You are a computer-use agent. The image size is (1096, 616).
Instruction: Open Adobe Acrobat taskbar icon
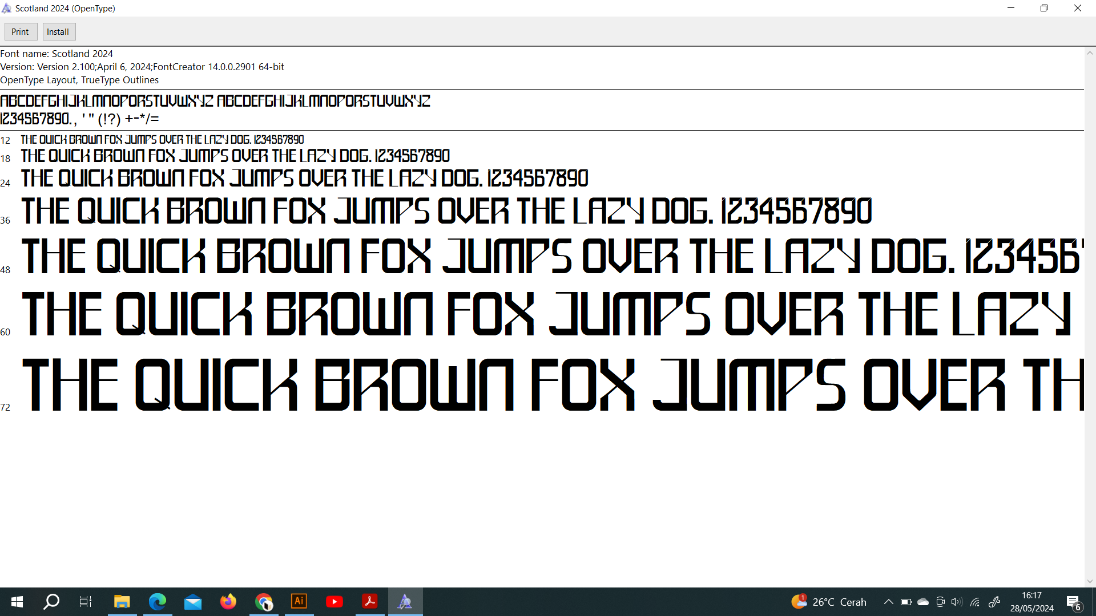(370, 602)
